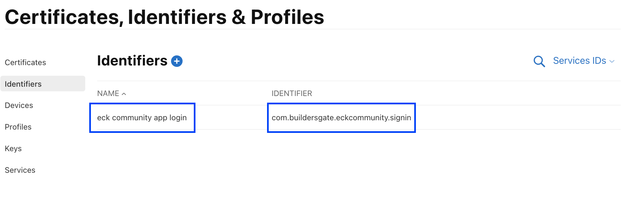Click the large Identifiers section heading
The image size is (626, 198).
(132, 61)
